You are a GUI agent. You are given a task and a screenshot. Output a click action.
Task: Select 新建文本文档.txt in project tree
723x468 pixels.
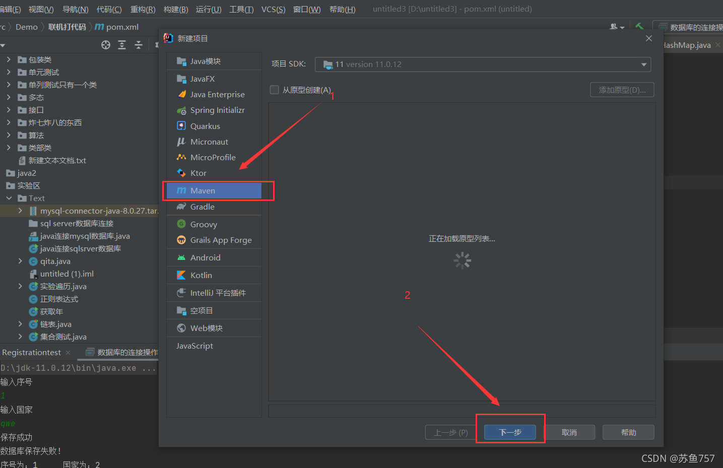coord(57,160)
